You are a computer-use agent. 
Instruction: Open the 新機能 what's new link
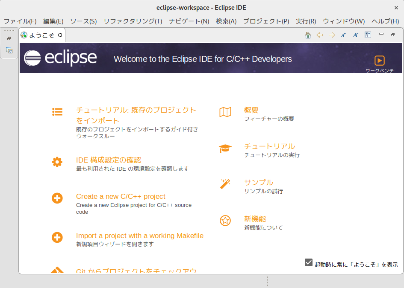255,219
